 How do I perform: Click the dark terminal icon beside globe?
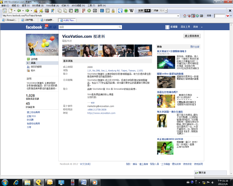[201, 16]
